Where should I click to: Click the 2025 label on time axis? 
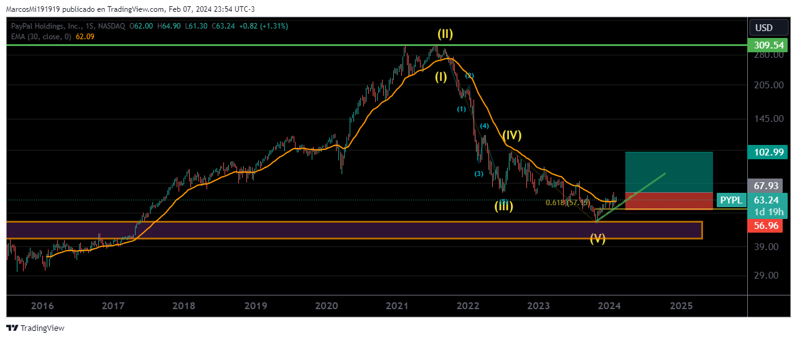tap(682, 306)
